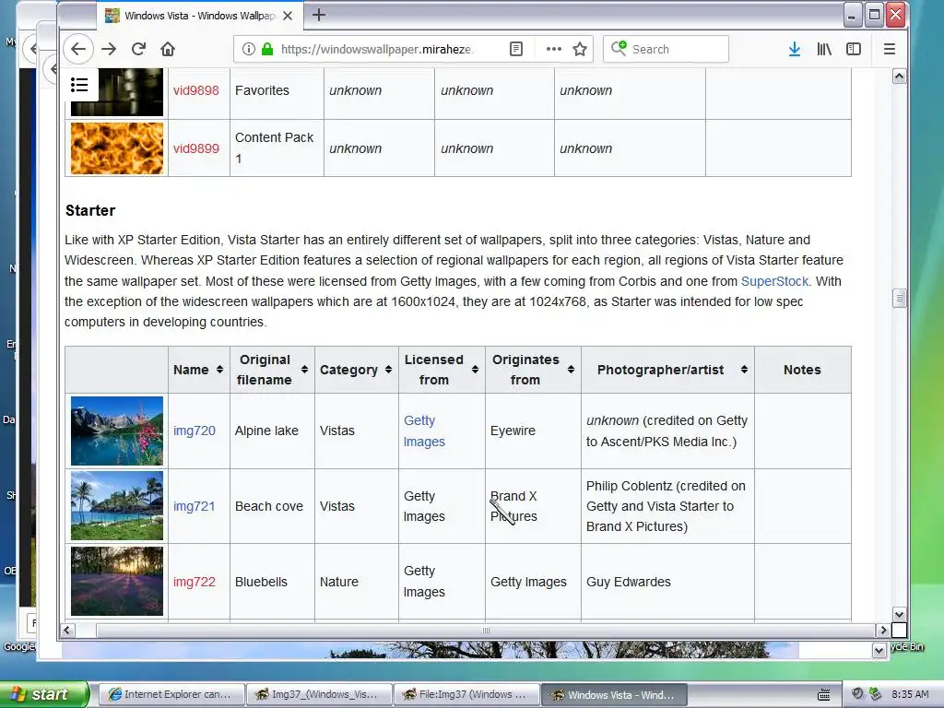Click the horizontal scrollbar right arrow
The height and width of the screenshot is (708, 944).
883,631
